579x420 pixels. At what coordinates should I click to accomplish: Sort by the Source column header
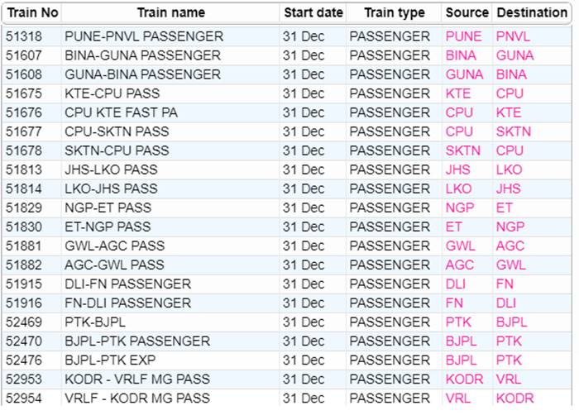tap(467, 12)
